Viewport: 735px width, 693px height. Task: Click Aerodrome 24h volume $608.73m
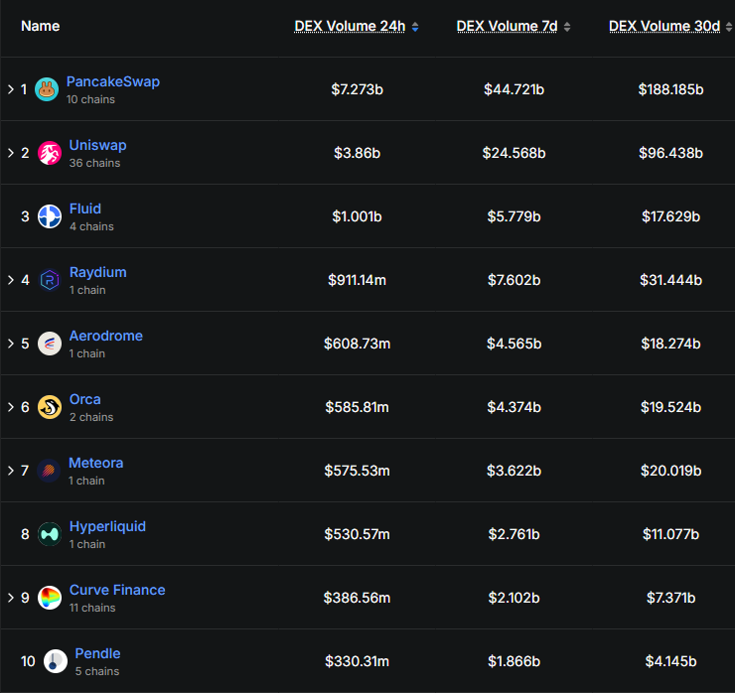358,344
